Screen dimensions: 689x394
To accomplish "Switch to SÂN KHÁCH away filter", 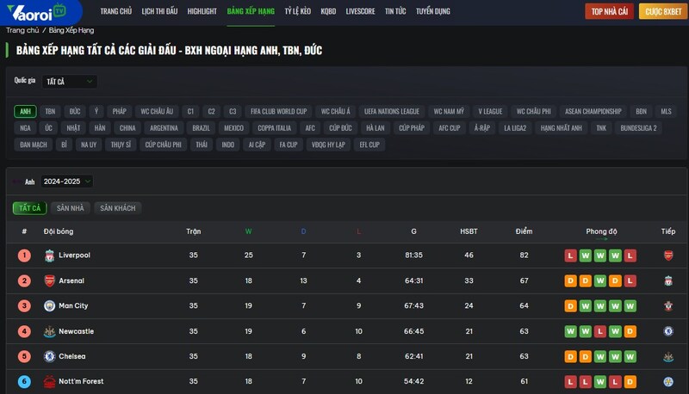I will (118, 208).
